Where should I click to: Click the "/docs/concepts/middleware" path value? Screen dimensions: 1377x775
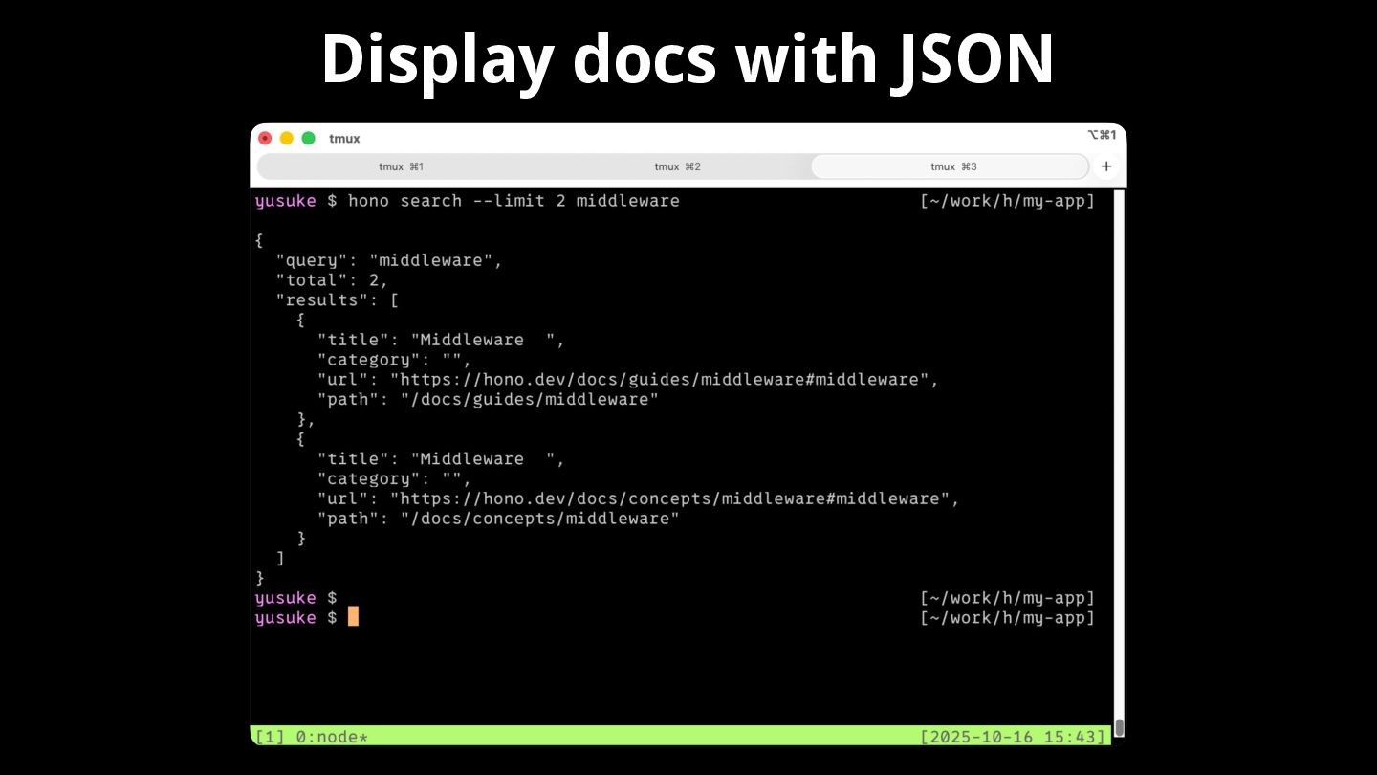(x=540, y=519)
